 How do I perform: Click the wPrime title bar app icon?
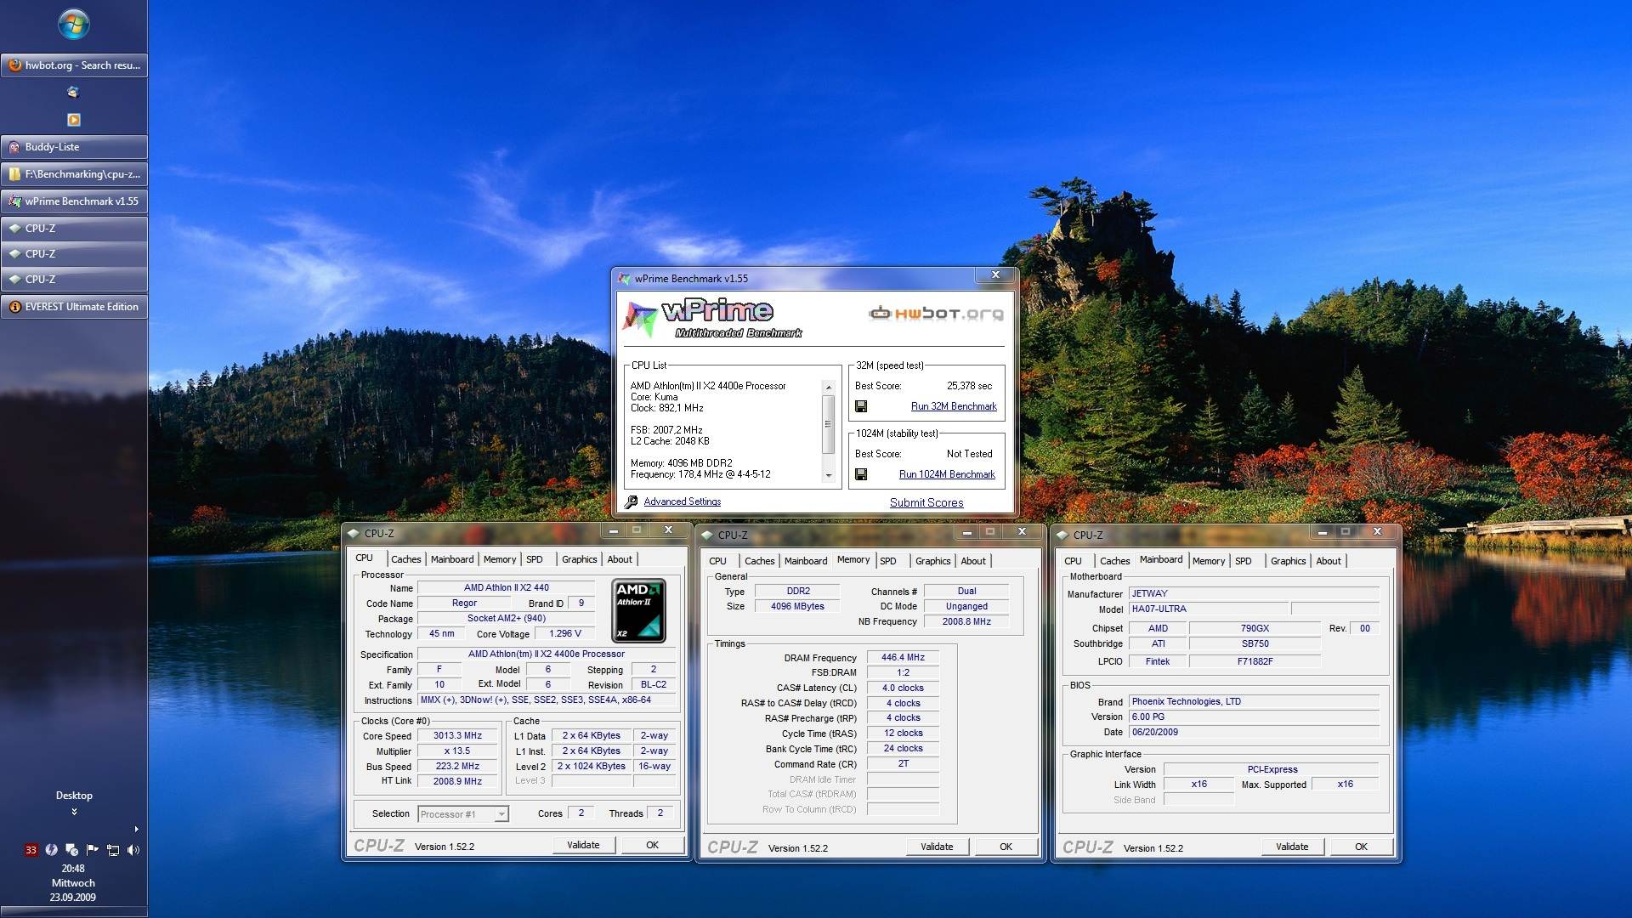tap(625, 279)
